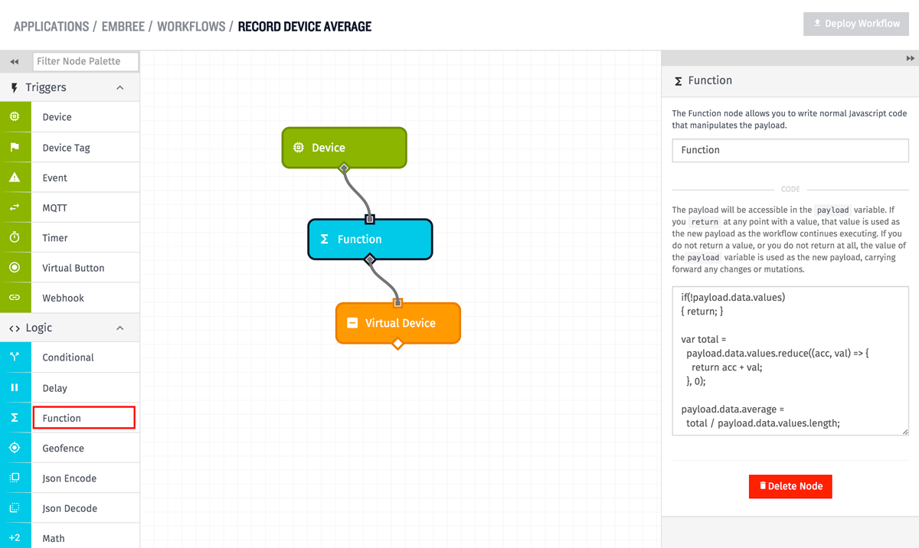Click the lightning bolt Triggers icon

click(15, 87)
